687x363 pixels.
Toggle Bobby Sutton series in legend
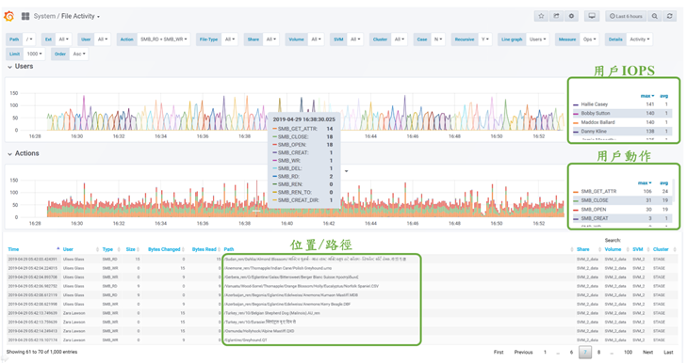(595, 113)
